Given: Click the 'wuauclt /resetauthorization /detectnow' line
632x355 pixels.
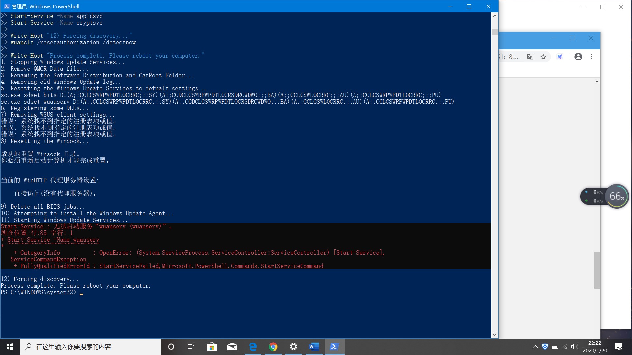Looking at the screenshot, I should 73,42.
